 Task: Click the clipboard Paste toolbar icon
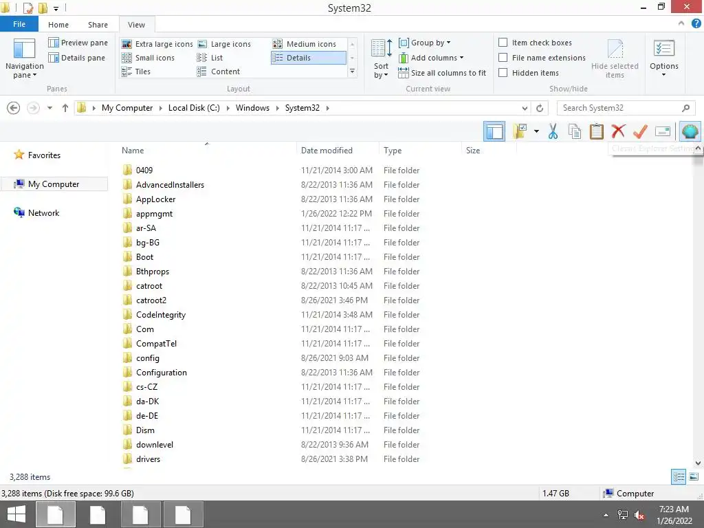point(596,131)
